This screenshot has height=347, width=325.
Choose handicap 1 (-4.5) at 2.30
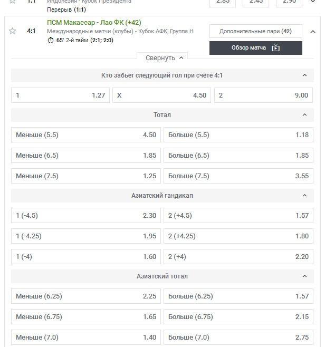click(x=85, y=216)
